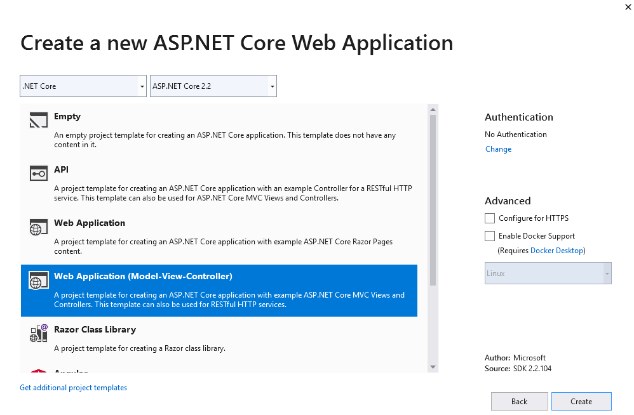This screenshot has width=634, height=415.
Task: Click the Razor Class Library icon
Action: pyautogui.click(x=37, y=333)
